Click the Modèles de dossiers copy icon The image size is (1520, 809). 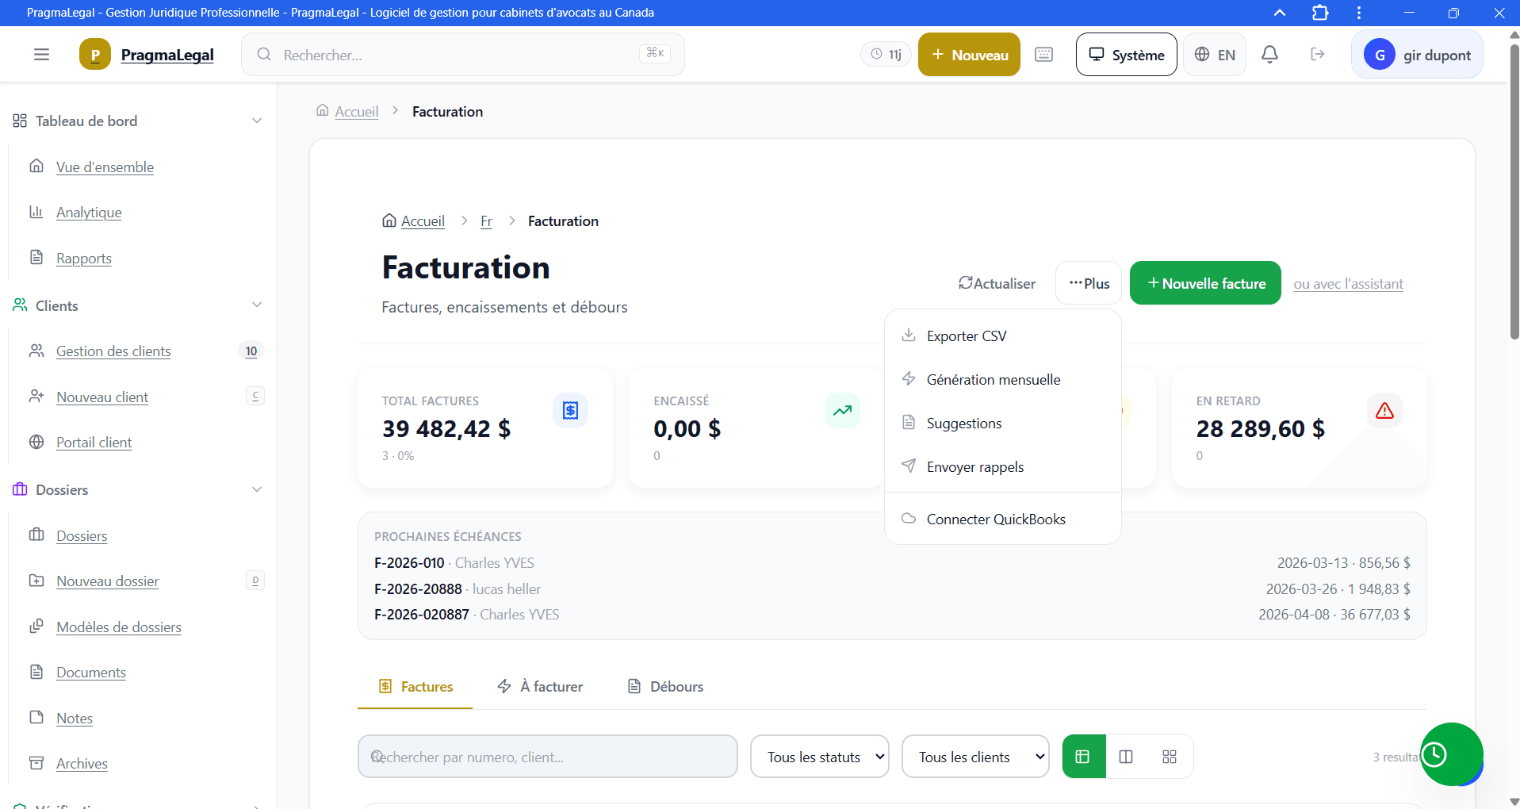click(36, 626)
